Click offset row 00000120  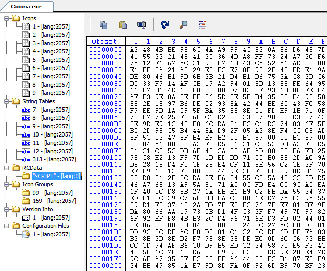106,171
